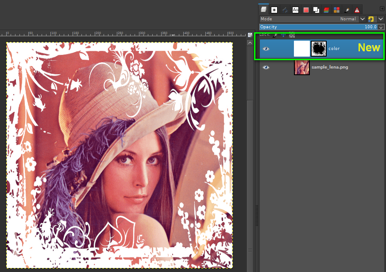The image size is (386, 272).
Task: Toggle lock position and size icon
Action: click(x=283, y=35)
